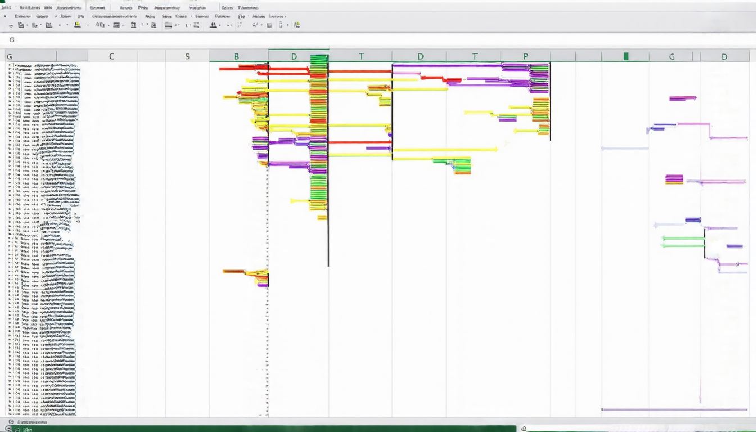Screen dimensions: 756x432
Task: Click the horizontal scrollbar at the bottom right
Action: click(640, 429)
